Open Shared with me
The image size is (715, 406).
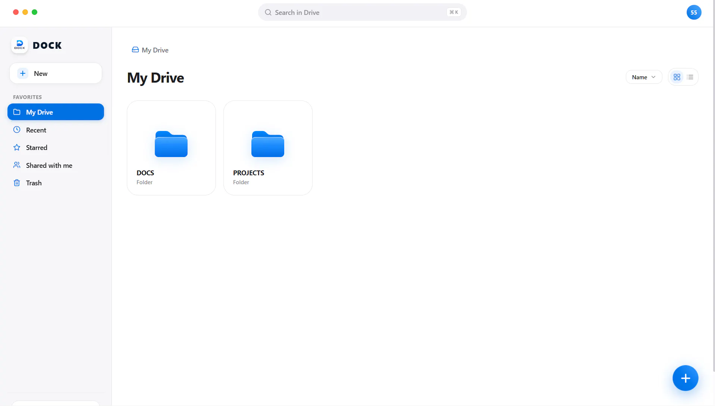coord(56,165)
